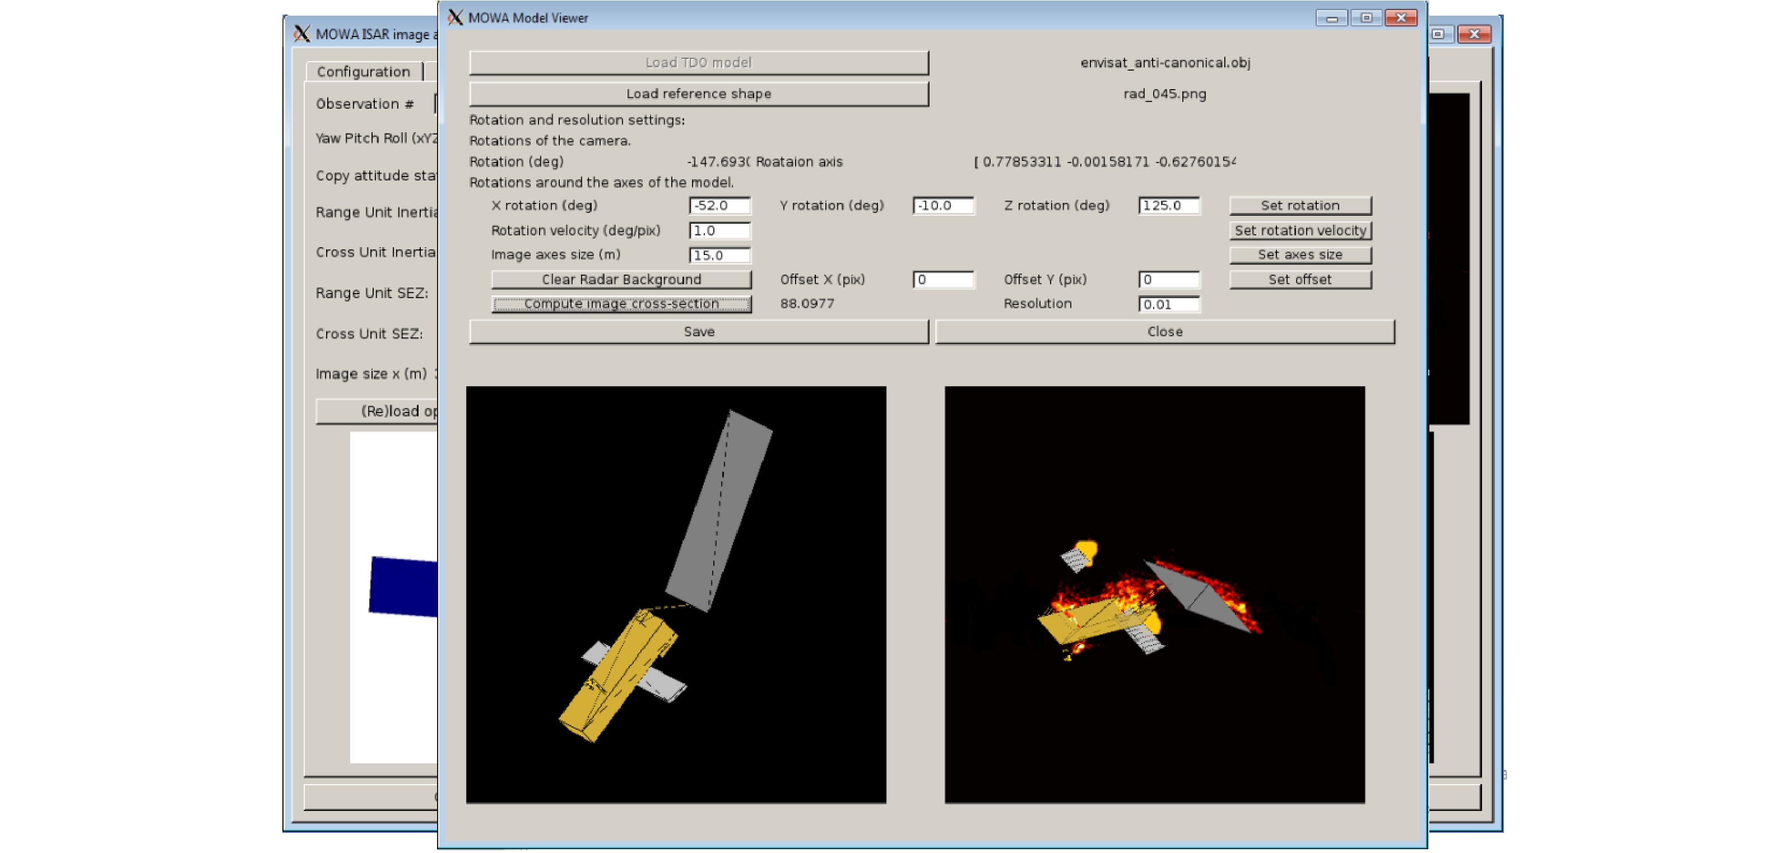Click the X rotation input field
The height and width of the screenshot is (853, 1765).
(x=719, y=206)
